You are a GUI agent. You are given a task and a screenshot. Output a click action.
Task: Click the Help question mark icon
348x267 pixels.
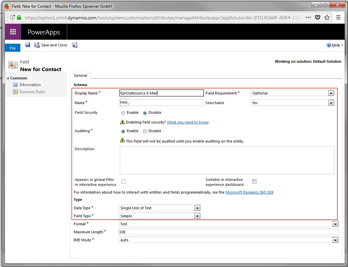coord(329,45)
